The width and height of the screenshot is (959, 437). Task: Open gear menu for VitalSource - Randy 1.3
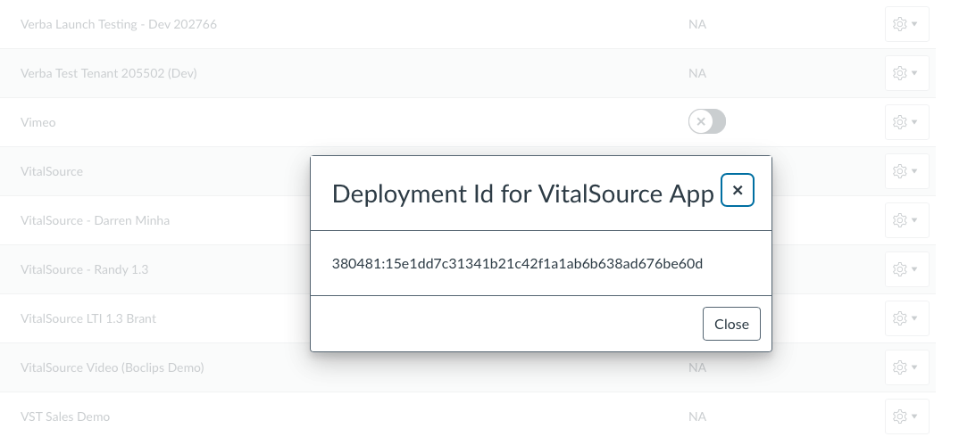(x=906, y=269)
